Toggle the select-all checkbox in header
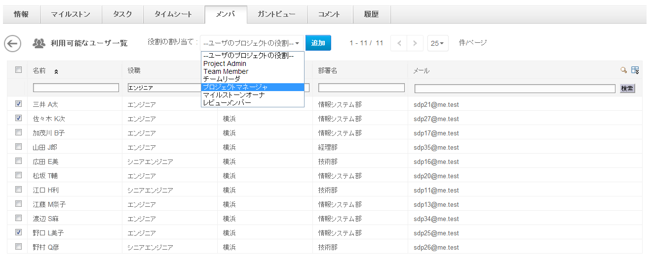Viewport: 651px width, 258px height. pyautogui.click(x=19, y=70)
